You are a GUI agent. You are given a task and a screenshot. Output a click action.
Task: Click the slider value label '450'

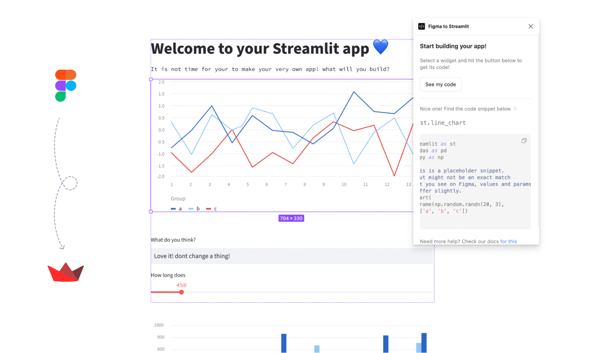click(x=181, y=285)
